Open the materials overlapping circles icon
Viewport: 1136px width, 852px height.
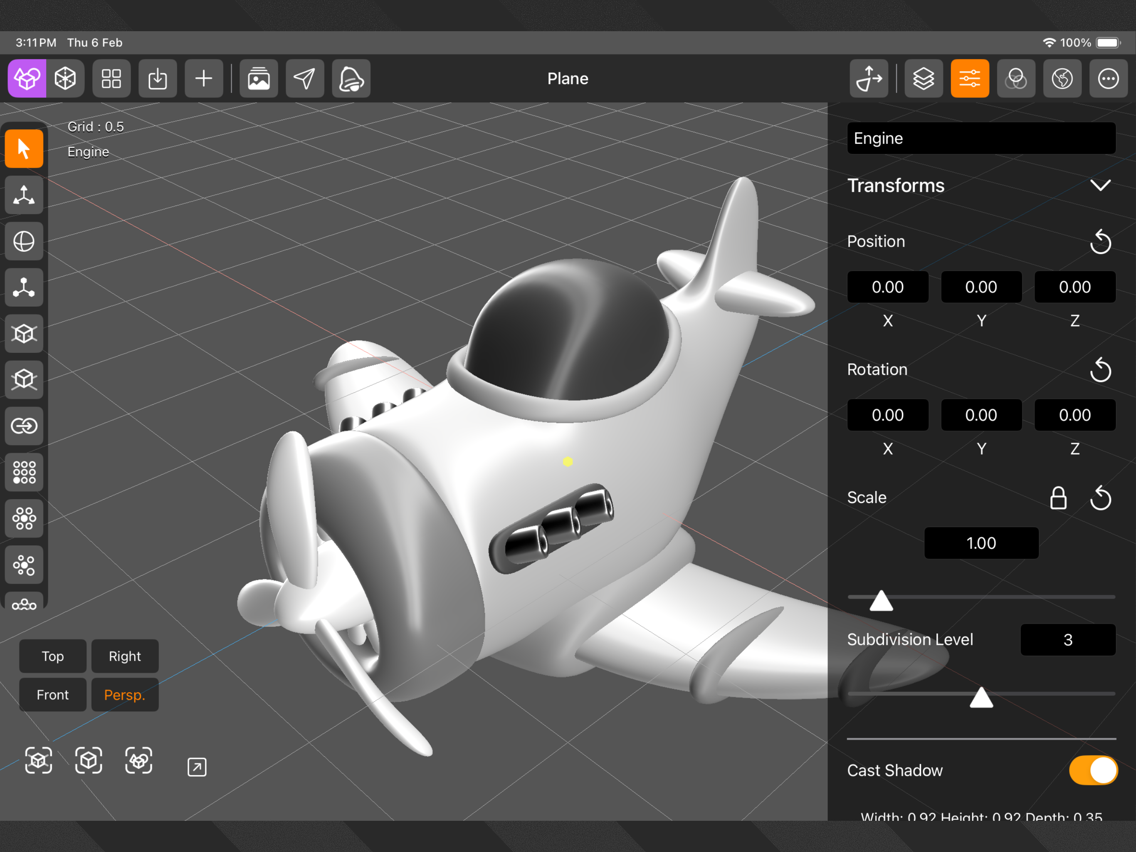coord(1016,79)
